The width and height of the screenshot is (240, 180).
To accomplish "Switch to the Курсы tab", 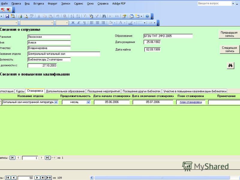I will pyautogui.click(x=20, y=91).
